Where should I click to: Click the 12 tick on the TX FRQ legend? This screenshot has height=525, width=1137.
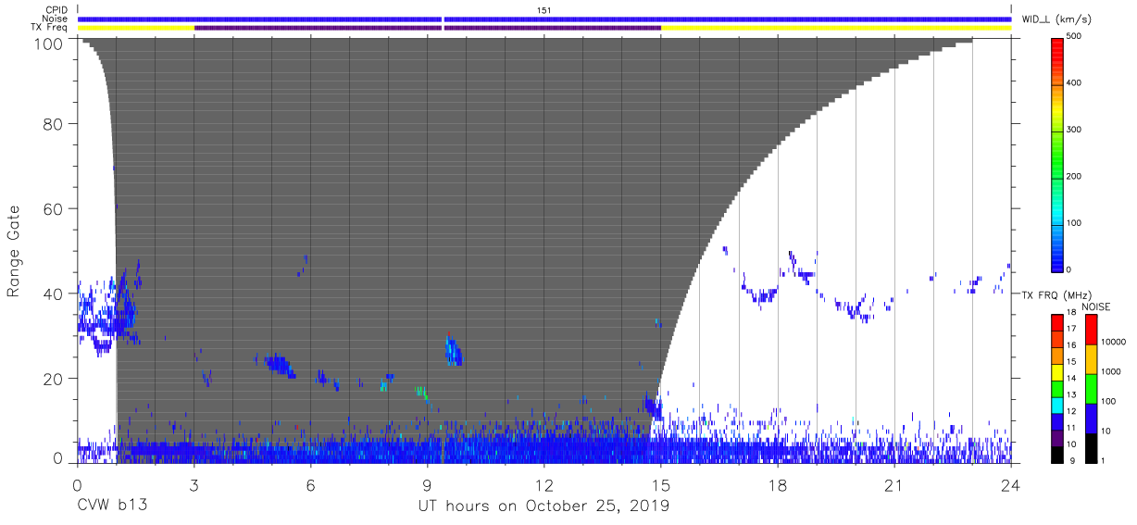1072,411
